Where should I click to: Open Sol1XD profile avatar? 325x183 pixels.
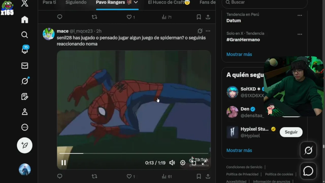232,92
